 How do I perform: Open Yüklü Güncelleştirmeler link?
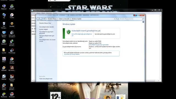[46, 79]
